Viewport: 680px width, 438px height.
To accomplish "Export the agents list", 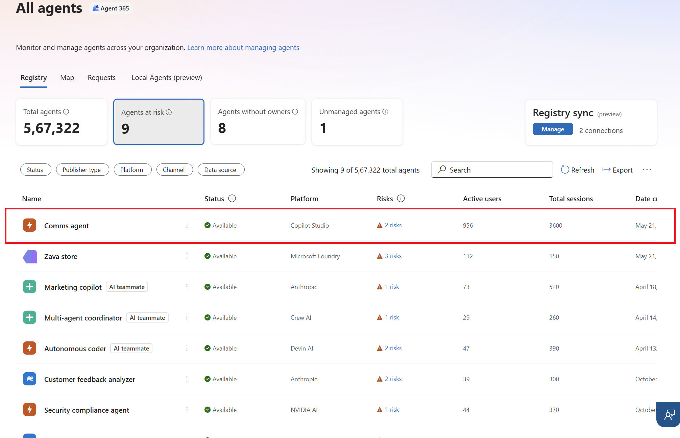I will tap(617, 170).
